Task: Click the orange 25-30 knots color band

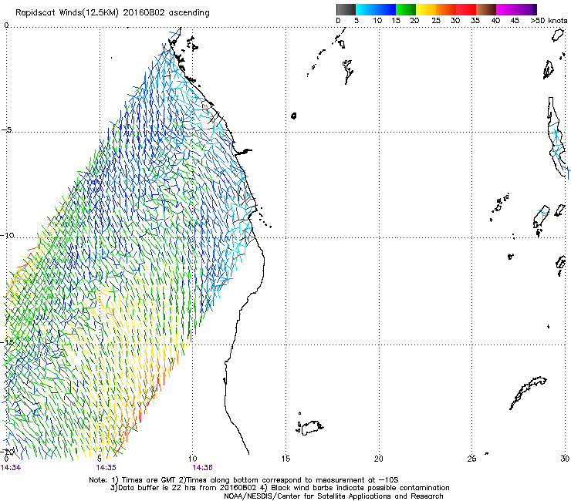Action: tap(446, 9)
